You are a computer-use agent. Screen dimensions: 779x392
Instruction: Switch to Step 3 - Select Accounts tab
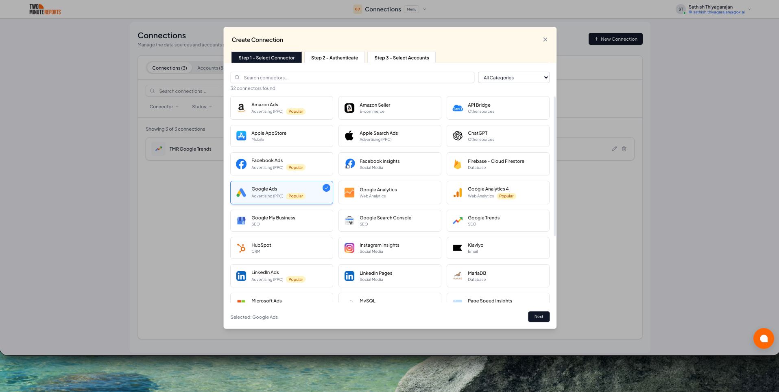pyautogui.click(x=401, y=58)
